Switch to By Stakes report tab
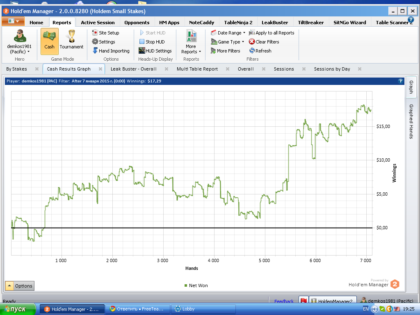This screenshot has width=420, height=315. 16,69
